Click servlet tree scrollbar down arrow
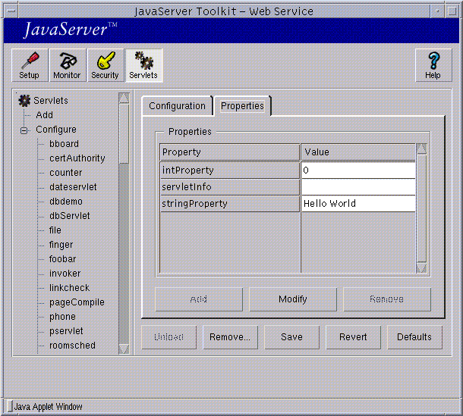 tap(124, 349)
